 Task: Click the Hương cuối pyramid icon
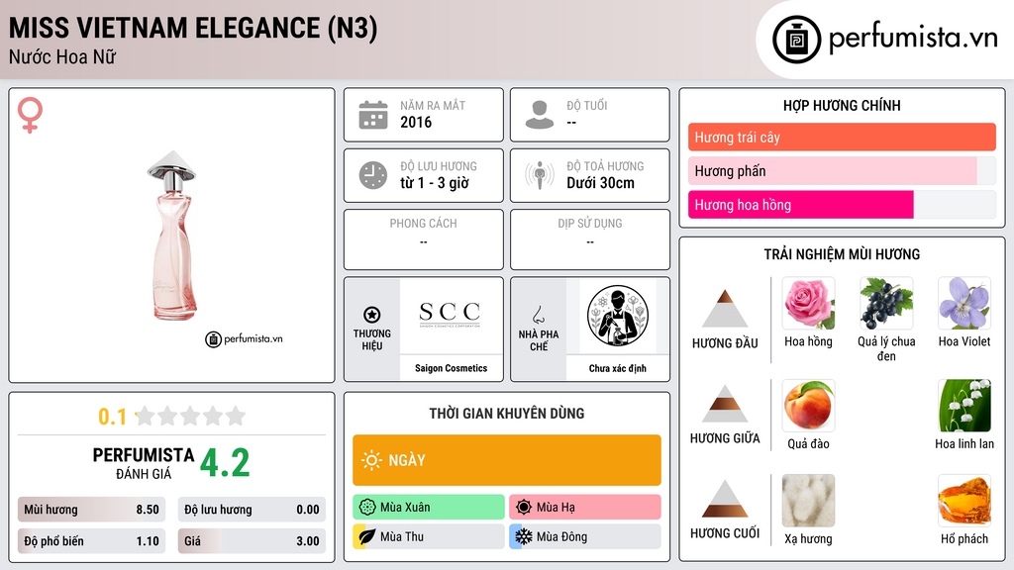coord(725,499)
